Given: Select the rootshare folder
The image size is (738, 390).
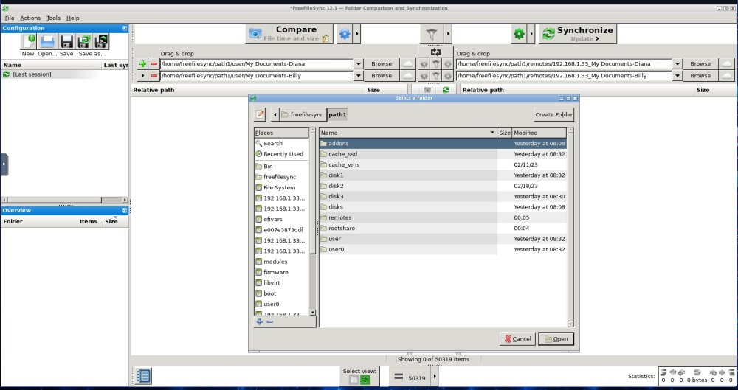Looking at the screenshot, I should 443,228.
